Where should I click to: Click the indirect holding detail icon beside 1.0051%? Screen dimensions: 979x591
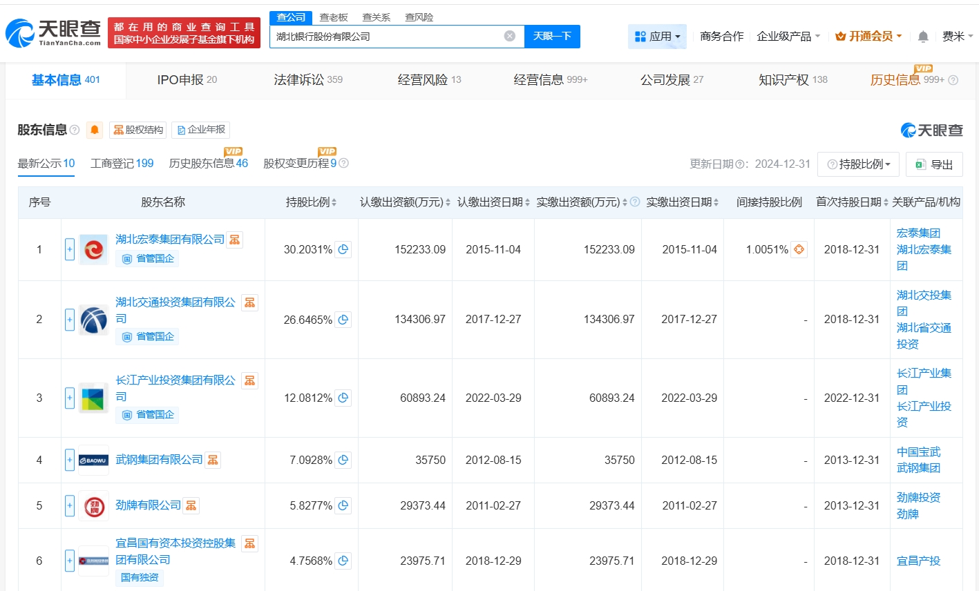(799, 249)
